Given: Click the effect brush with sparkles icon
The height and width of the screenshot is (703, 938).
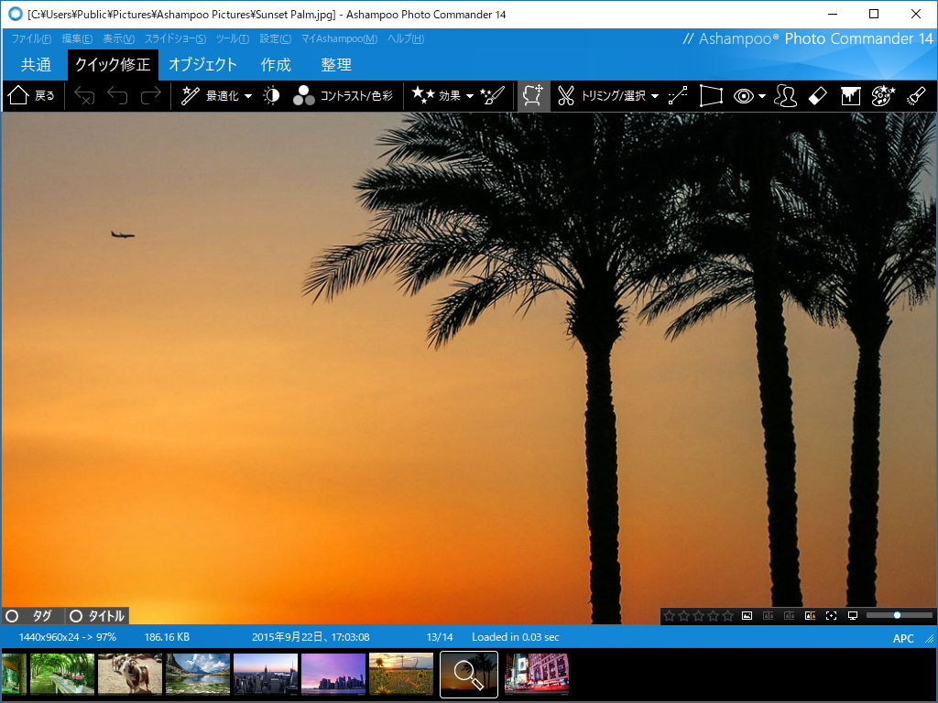Looking at the screenshot, I should click(x=493, y=95).
